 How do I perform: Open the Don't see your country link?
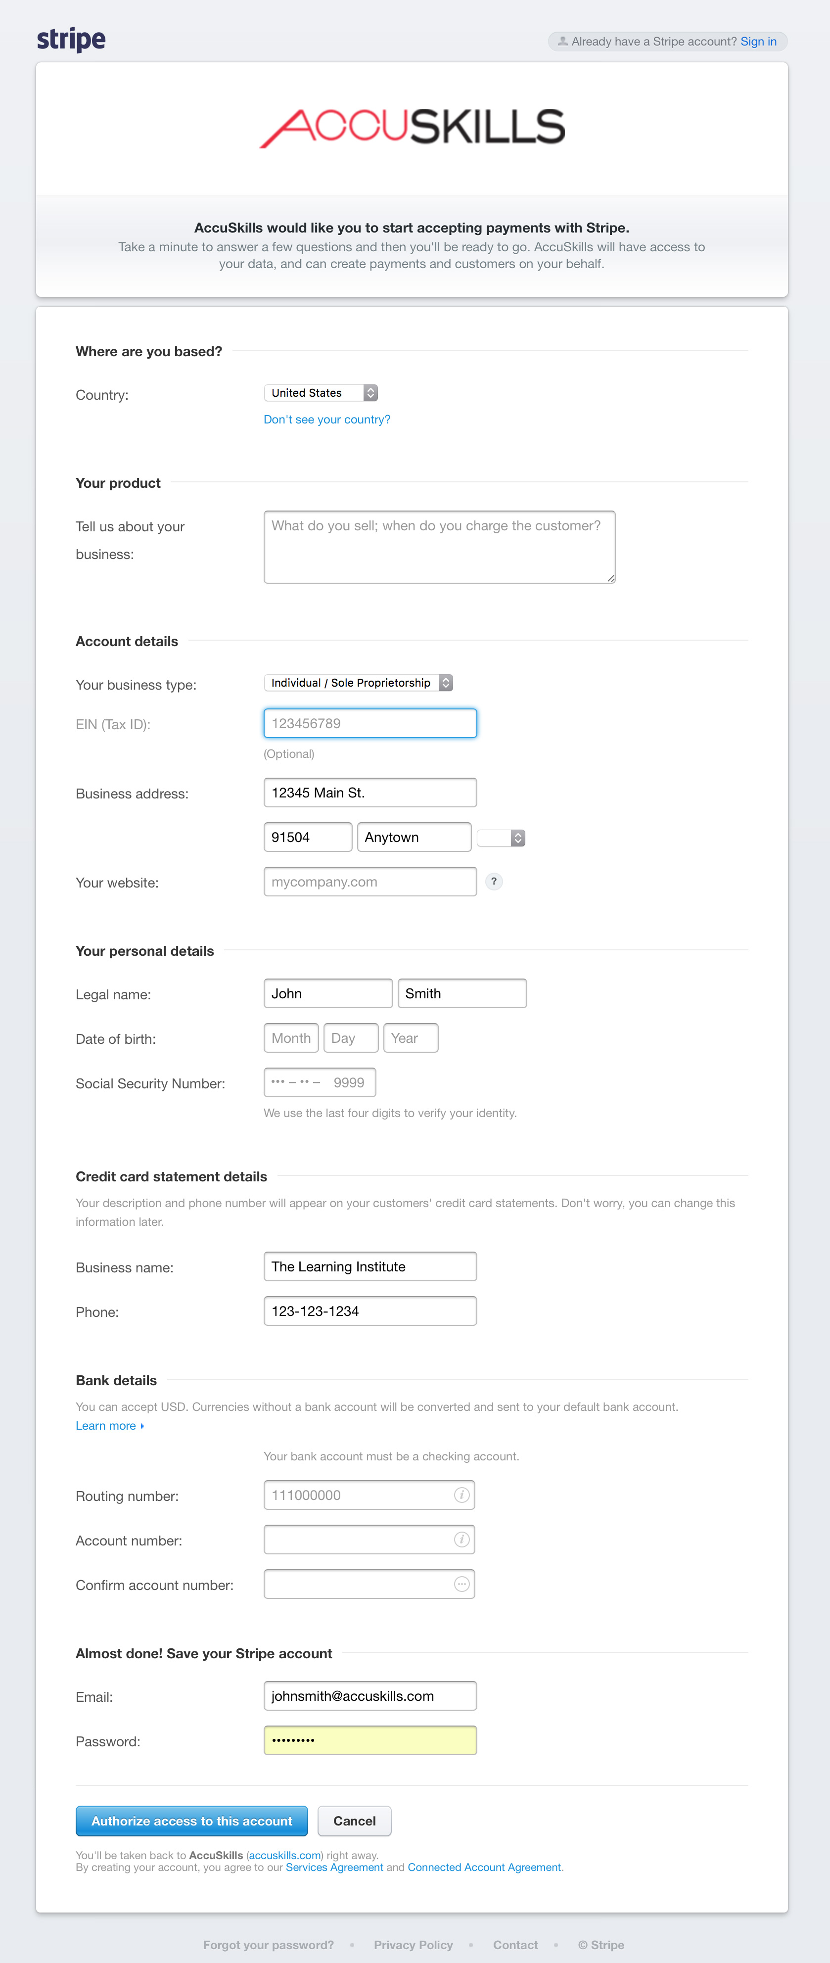326,420
